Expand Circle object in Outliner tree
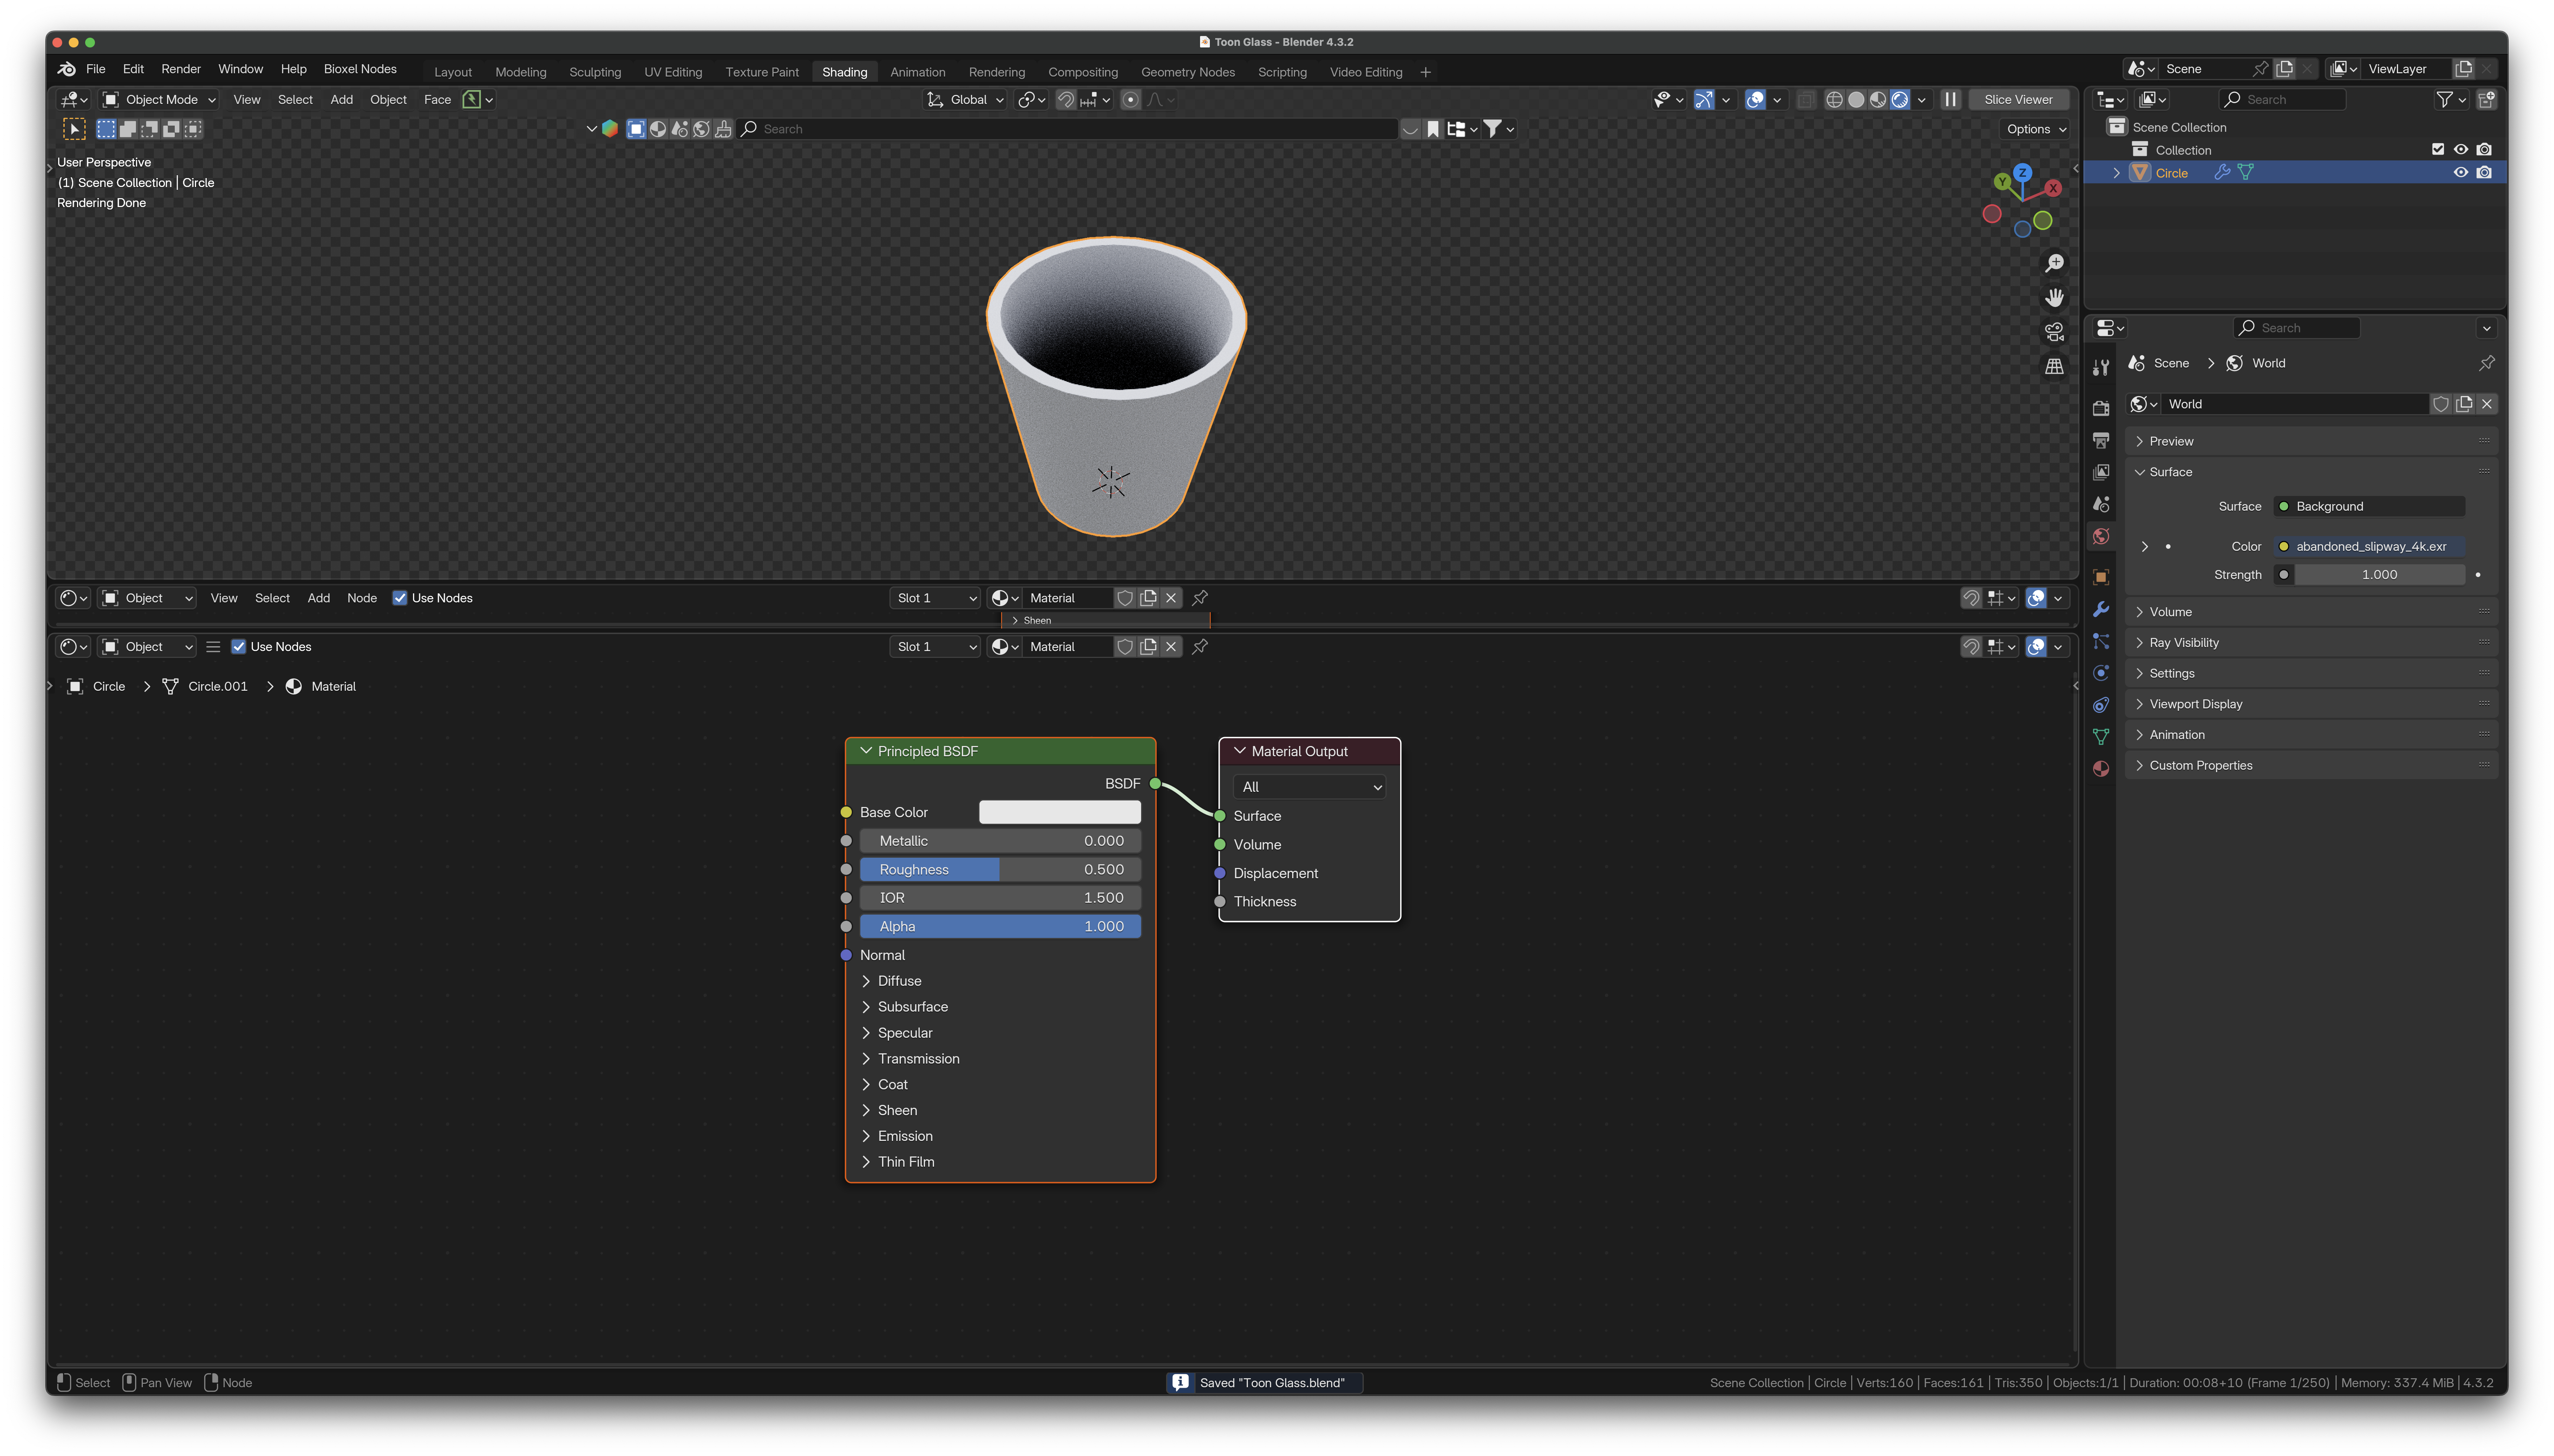 [x=2116, y=173]
